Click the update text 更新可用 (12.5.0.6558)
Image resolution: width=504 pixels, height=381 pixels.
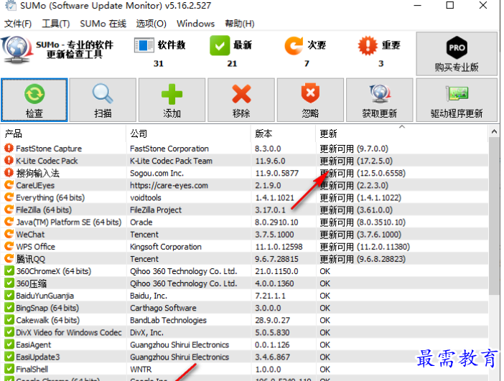363,173
